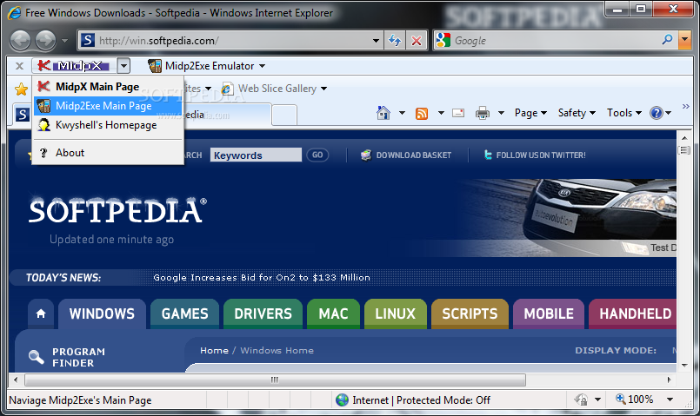Click the MidpX toolbar logo button

(x=74, y=65)
